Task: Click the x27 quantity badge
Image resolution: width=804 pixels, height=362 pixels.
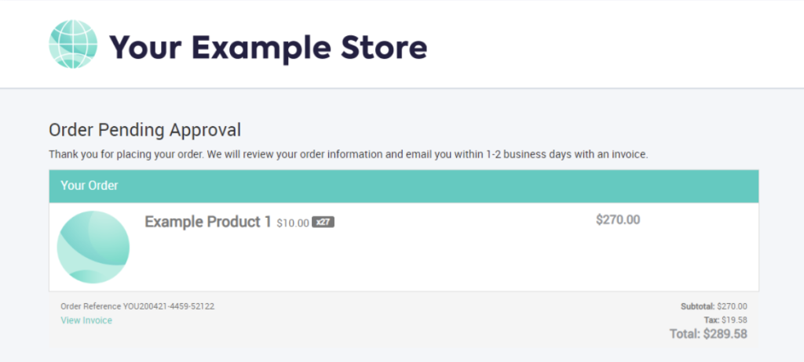Action: pos(323,223)
